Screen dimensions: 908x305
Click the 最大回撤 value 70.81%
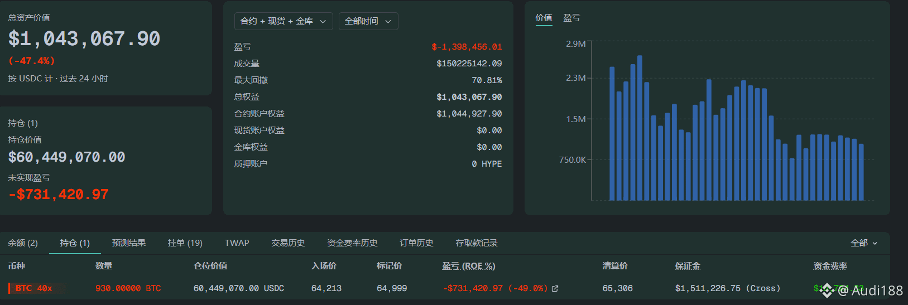[x=487, y=80]
